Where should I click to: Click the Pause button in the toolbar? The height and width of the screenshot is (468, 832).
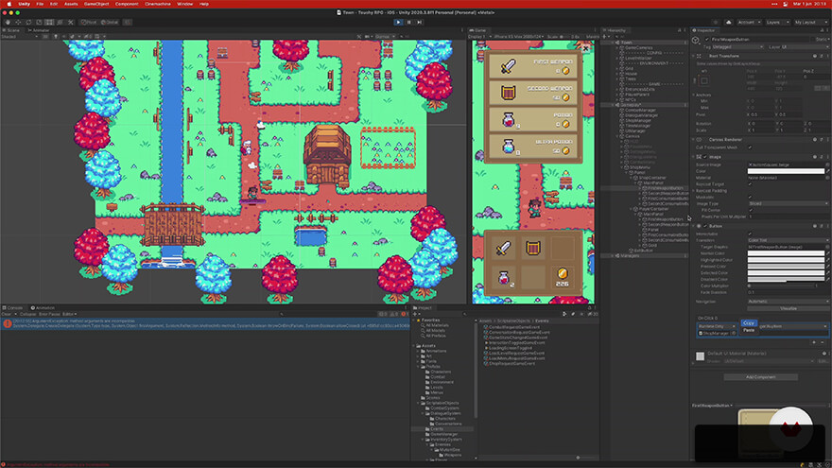(408, 21)
